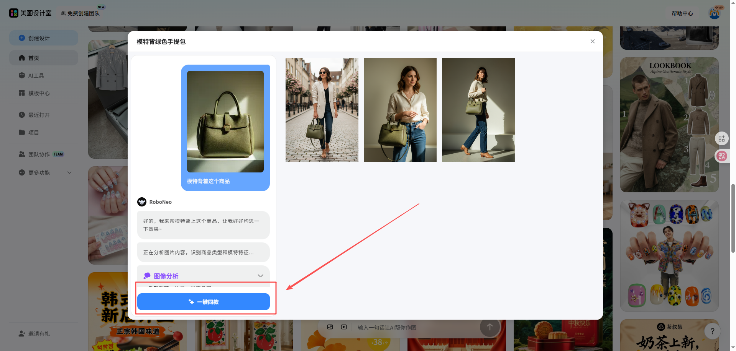Image resolution: width=736 pixels, height=351 pixels.
Task: Open 团队协作 in sidebar
Action: [44, 154]
